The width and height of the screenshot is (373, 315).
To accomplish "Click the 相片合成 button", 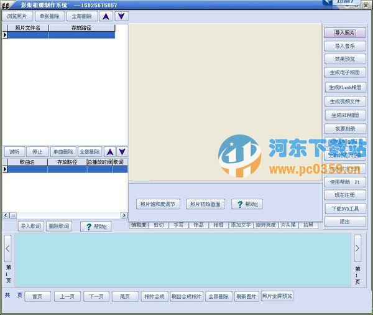I will click(x=155, y=296).
